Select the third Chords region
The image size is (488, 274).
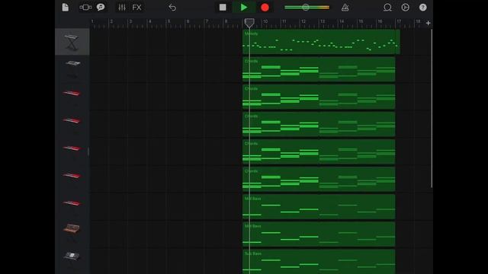pos(319,124)
